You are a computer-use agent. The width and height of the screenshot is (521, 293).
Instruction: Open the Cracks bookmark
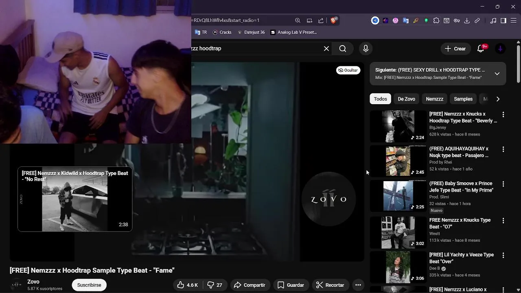pos(222,32)
